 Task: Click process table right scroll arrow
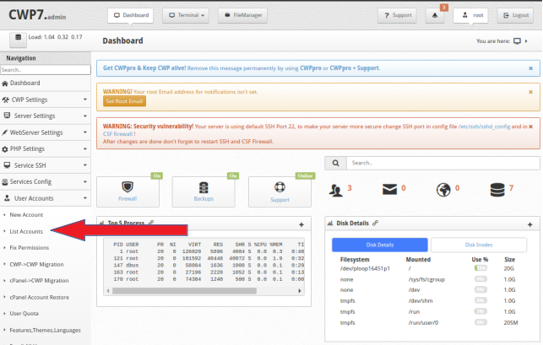point(300,291)
